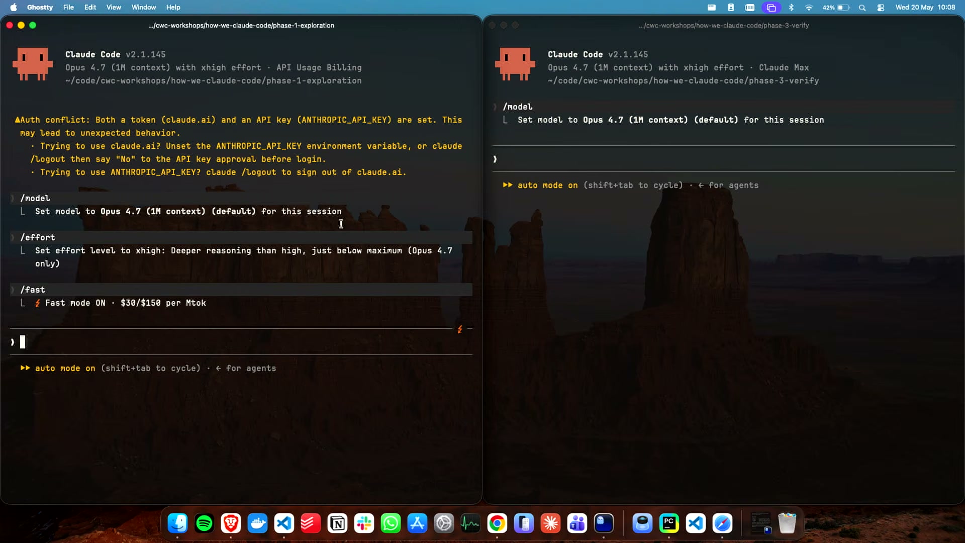Open the Claude app in the dock
Image resolution: width=965 pixels, height=543 pixels.
(550, 523)
